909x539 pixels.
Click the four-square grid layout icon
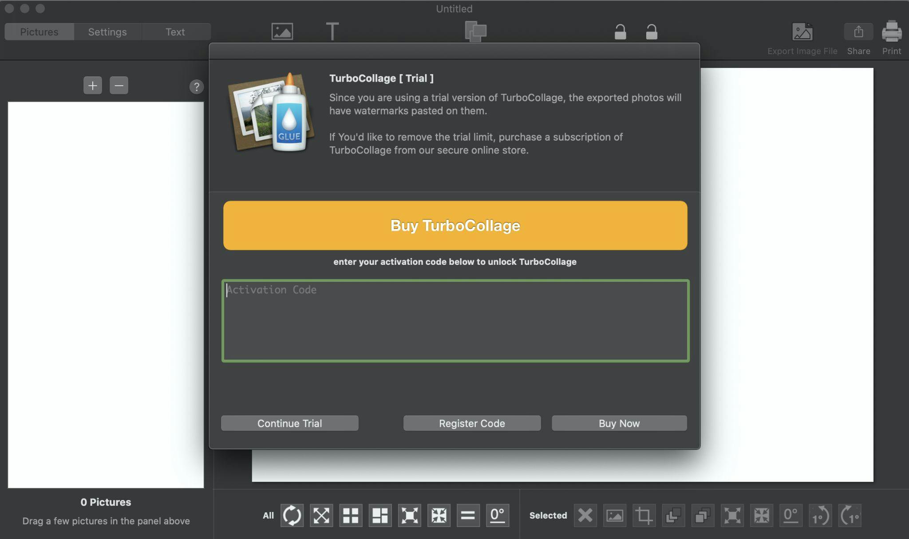[x=351, y=515]
